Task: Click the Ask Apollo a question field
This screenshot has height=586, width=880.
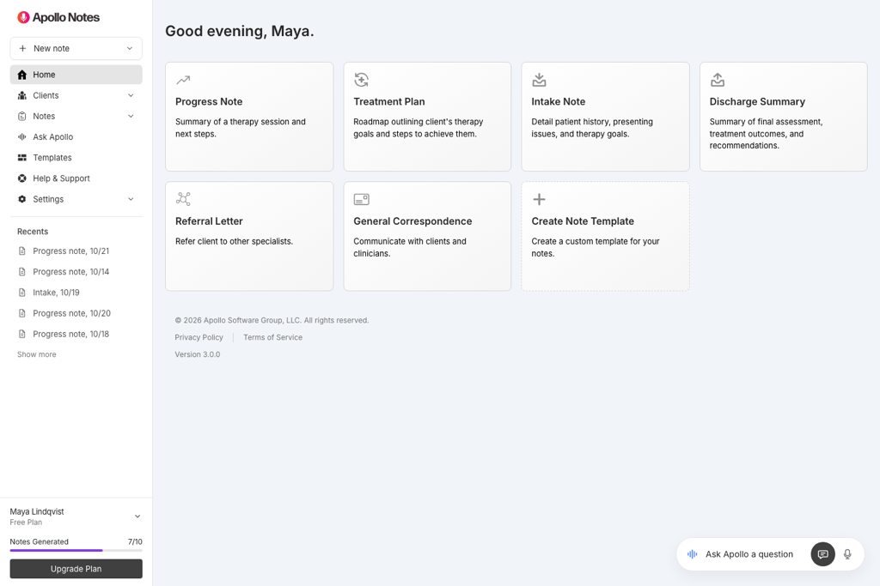Action: (749, 554)
